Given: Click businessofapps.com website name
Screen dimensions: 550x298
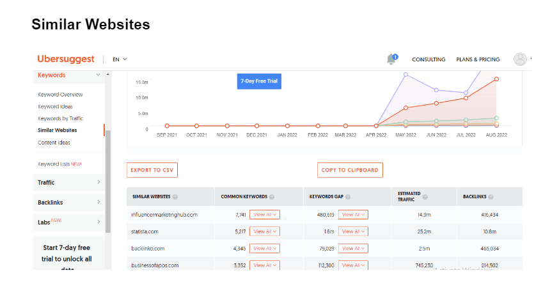Looking at the screenshot, I should [x=155, y=265].
